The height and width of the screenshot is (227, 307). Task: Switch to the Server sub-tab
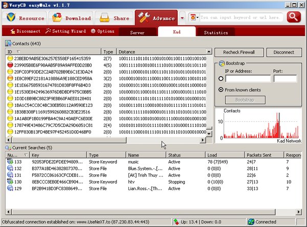(137, 33)
